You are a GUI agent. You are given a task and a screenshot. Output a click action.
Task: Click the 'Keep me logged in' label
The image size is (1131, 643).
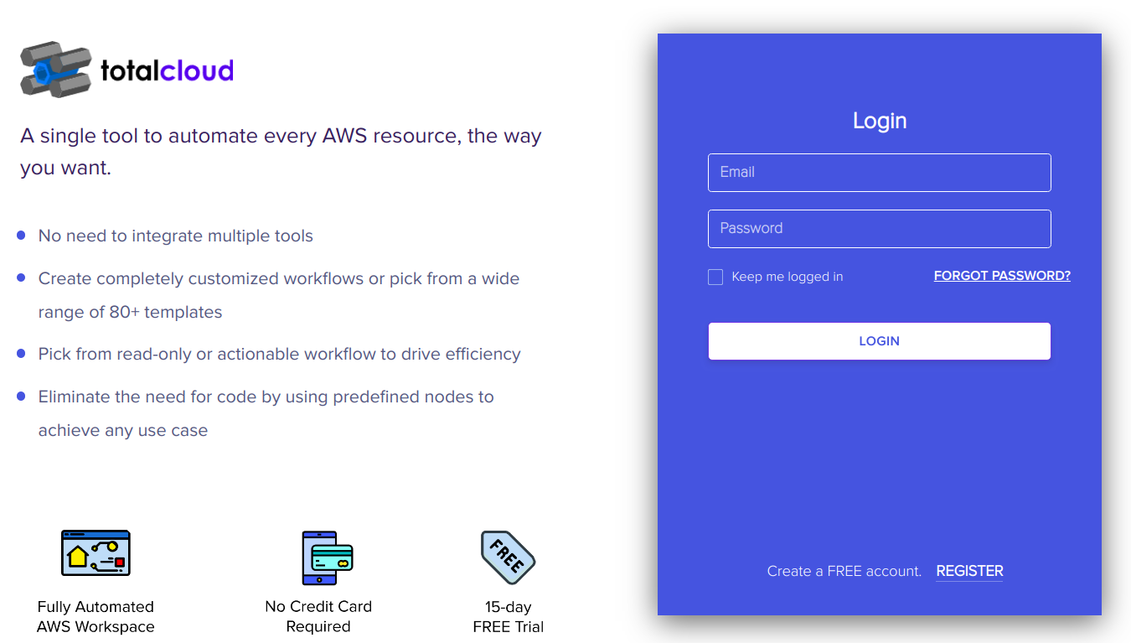pyautogui.click(x=788, y=277)
